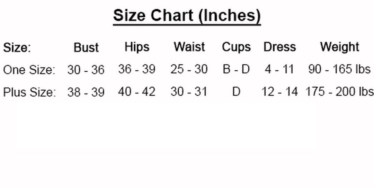
Task: Select Plus Size hips value 40 - 42
Action: coord(136,92)
